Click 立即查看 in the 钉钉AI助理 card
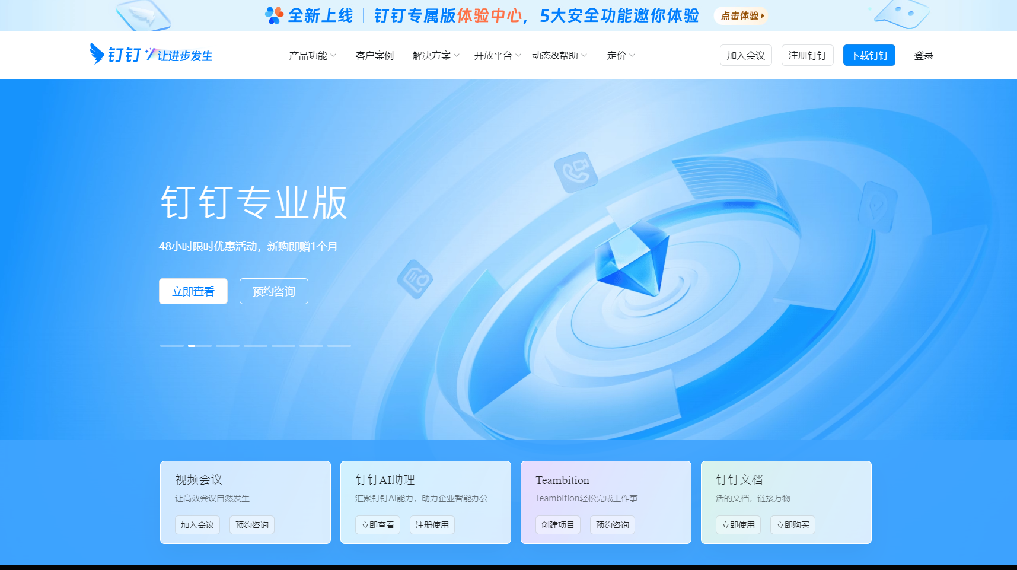 click(378, 525)
